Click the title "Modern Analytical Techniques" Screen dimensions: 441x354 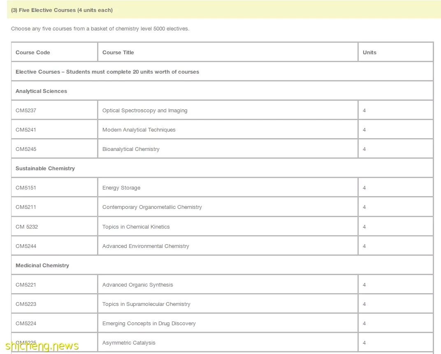point(139,130)
